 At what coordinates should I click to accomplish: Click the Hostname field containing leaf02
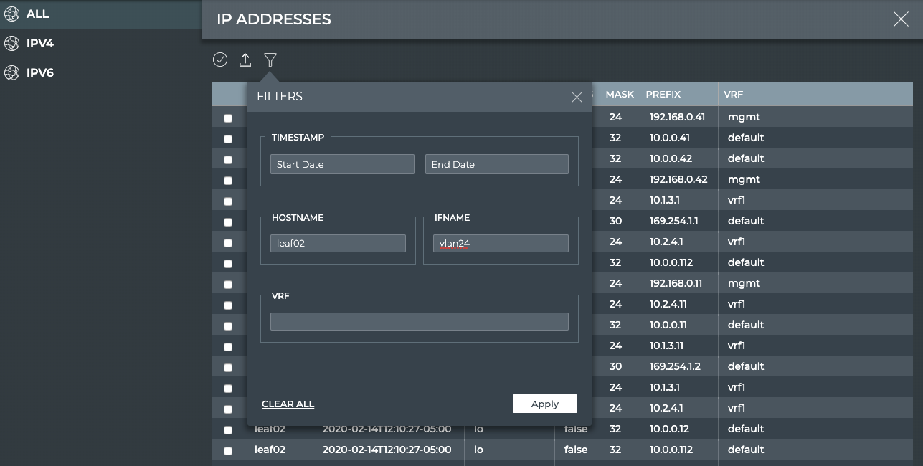pyautogui.click(x=338, y=243)
